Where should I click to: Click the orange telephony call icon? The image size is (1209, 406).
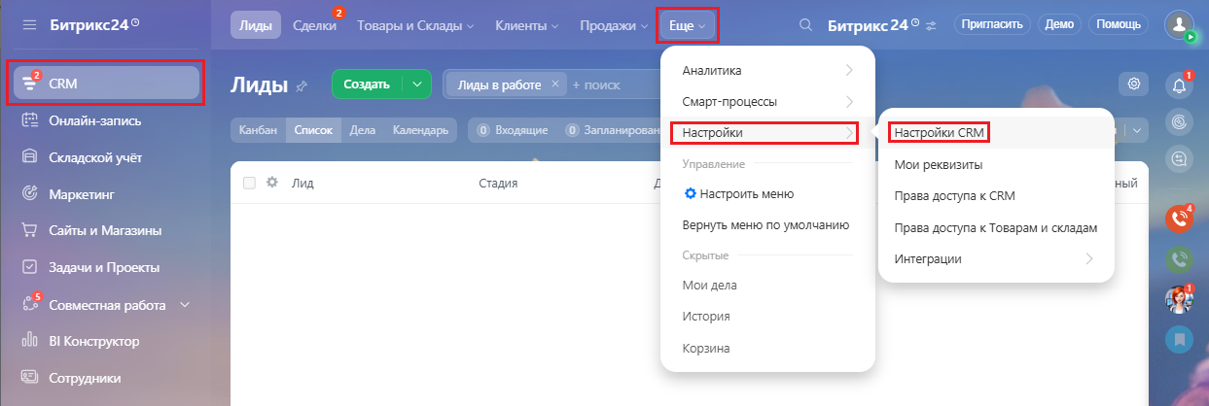tap(1179, 220)
